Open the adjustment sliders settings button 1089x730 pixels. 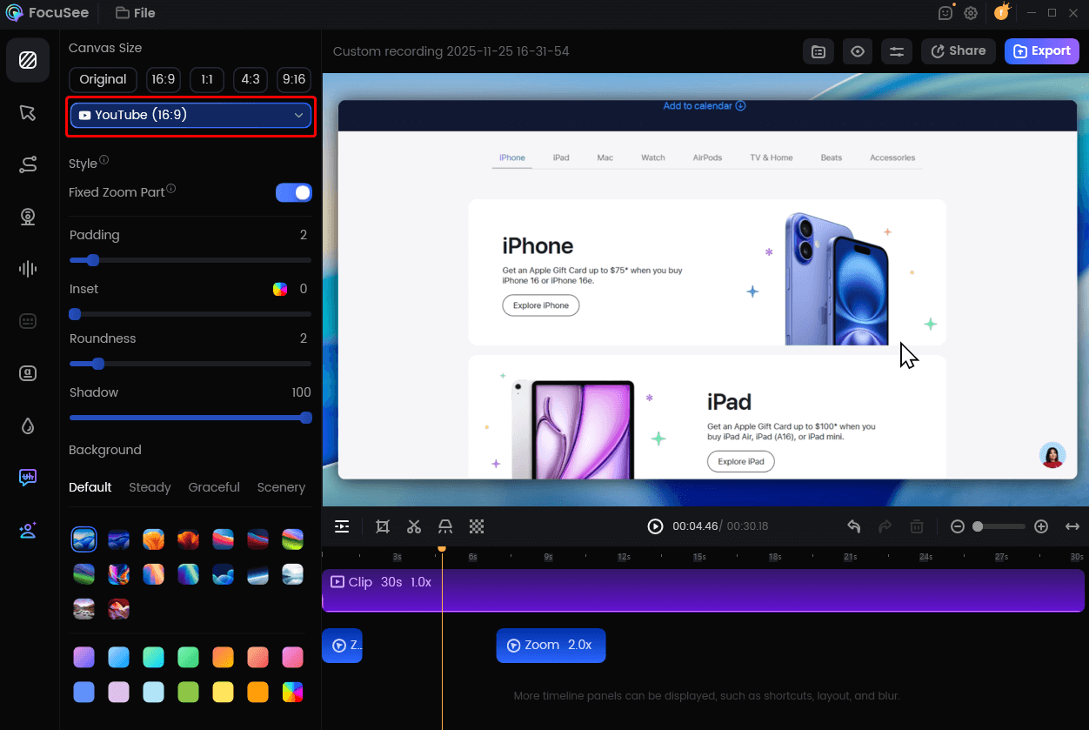pos(896,51)
